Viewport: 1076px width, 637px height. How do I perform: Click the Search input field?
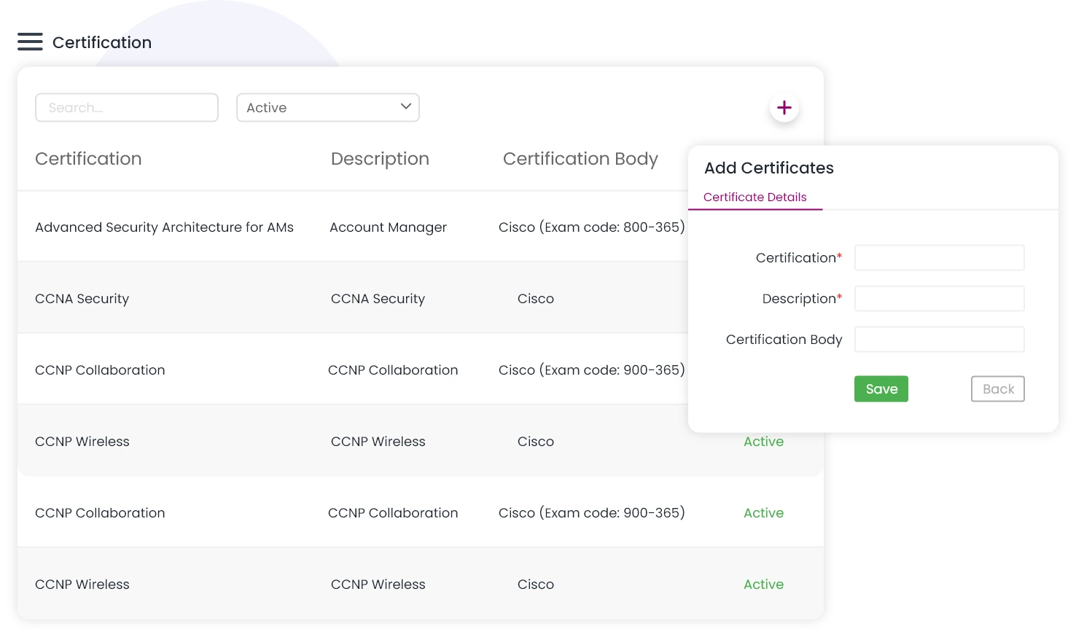[x=127, y=108]
